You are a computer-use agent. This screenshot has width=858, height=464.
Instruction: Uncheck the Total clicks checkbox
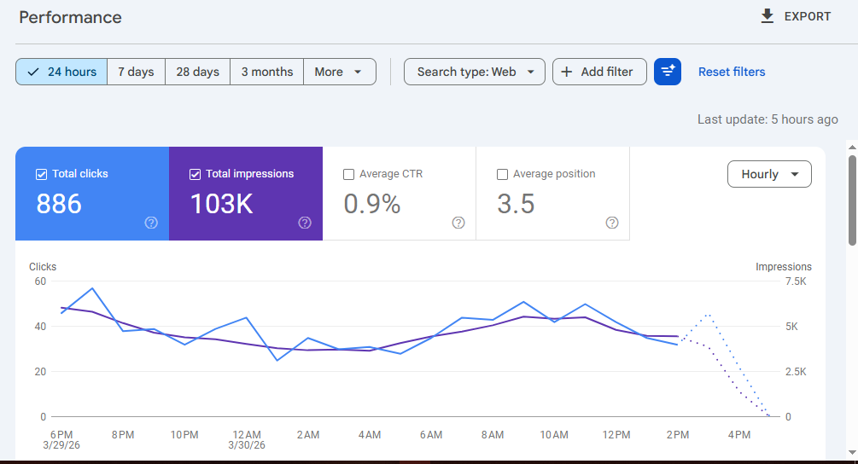coord(41,174)
